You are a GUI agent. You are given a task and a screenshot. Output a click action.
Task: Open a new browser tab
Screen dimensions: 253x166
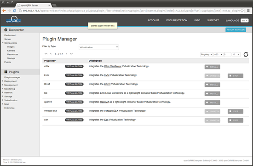54,6
